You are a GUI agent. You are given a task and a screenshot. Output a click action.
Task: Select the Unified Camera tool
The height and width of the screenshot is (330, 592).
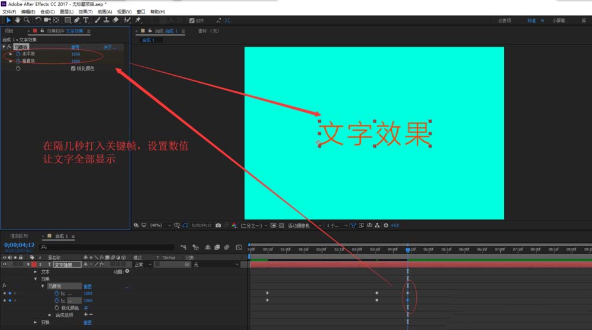pyautogui.click(x=47, y=20)
